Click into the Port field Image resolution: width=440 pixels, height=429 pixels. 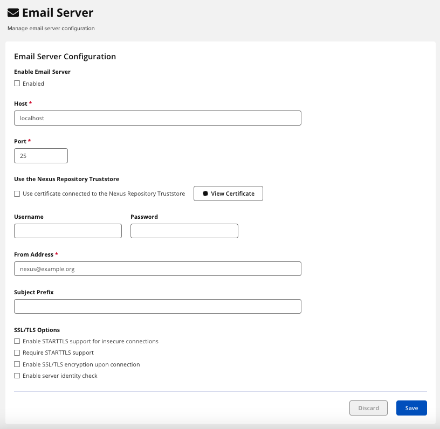coord(41,156)
